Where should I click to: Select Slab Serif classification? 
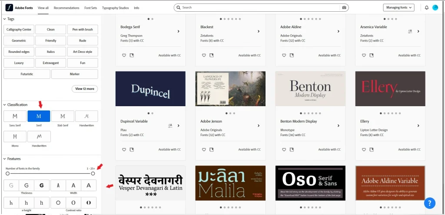click(x=63, y=116)
